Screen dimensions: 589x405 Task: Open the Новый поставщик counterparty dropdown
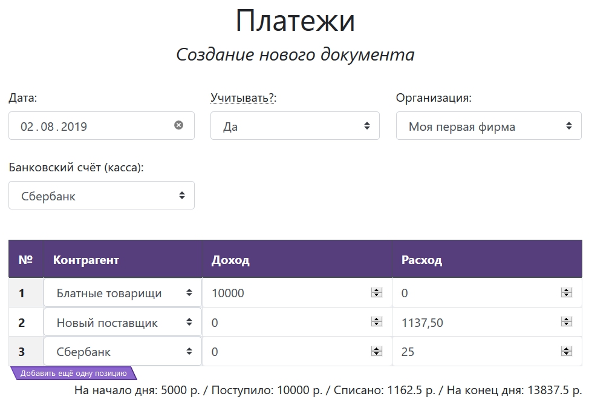[122, 323]
